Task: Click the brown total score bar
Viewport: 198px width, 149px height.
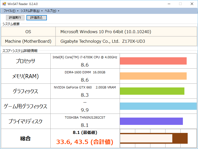Action: [x=154, y=138]
